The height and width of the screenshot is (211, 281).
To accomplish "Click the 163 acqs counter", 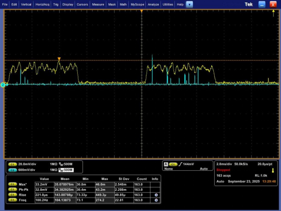I will [224, 175].
